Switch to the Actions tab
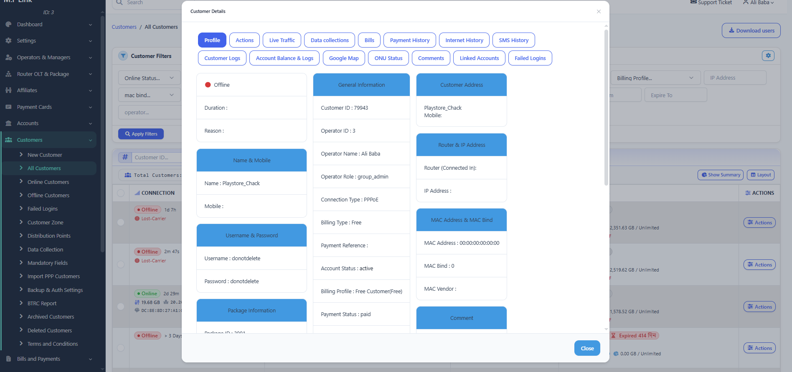Image resolution: width=792 pixels, height=372 pixels. tap(244, 40)
